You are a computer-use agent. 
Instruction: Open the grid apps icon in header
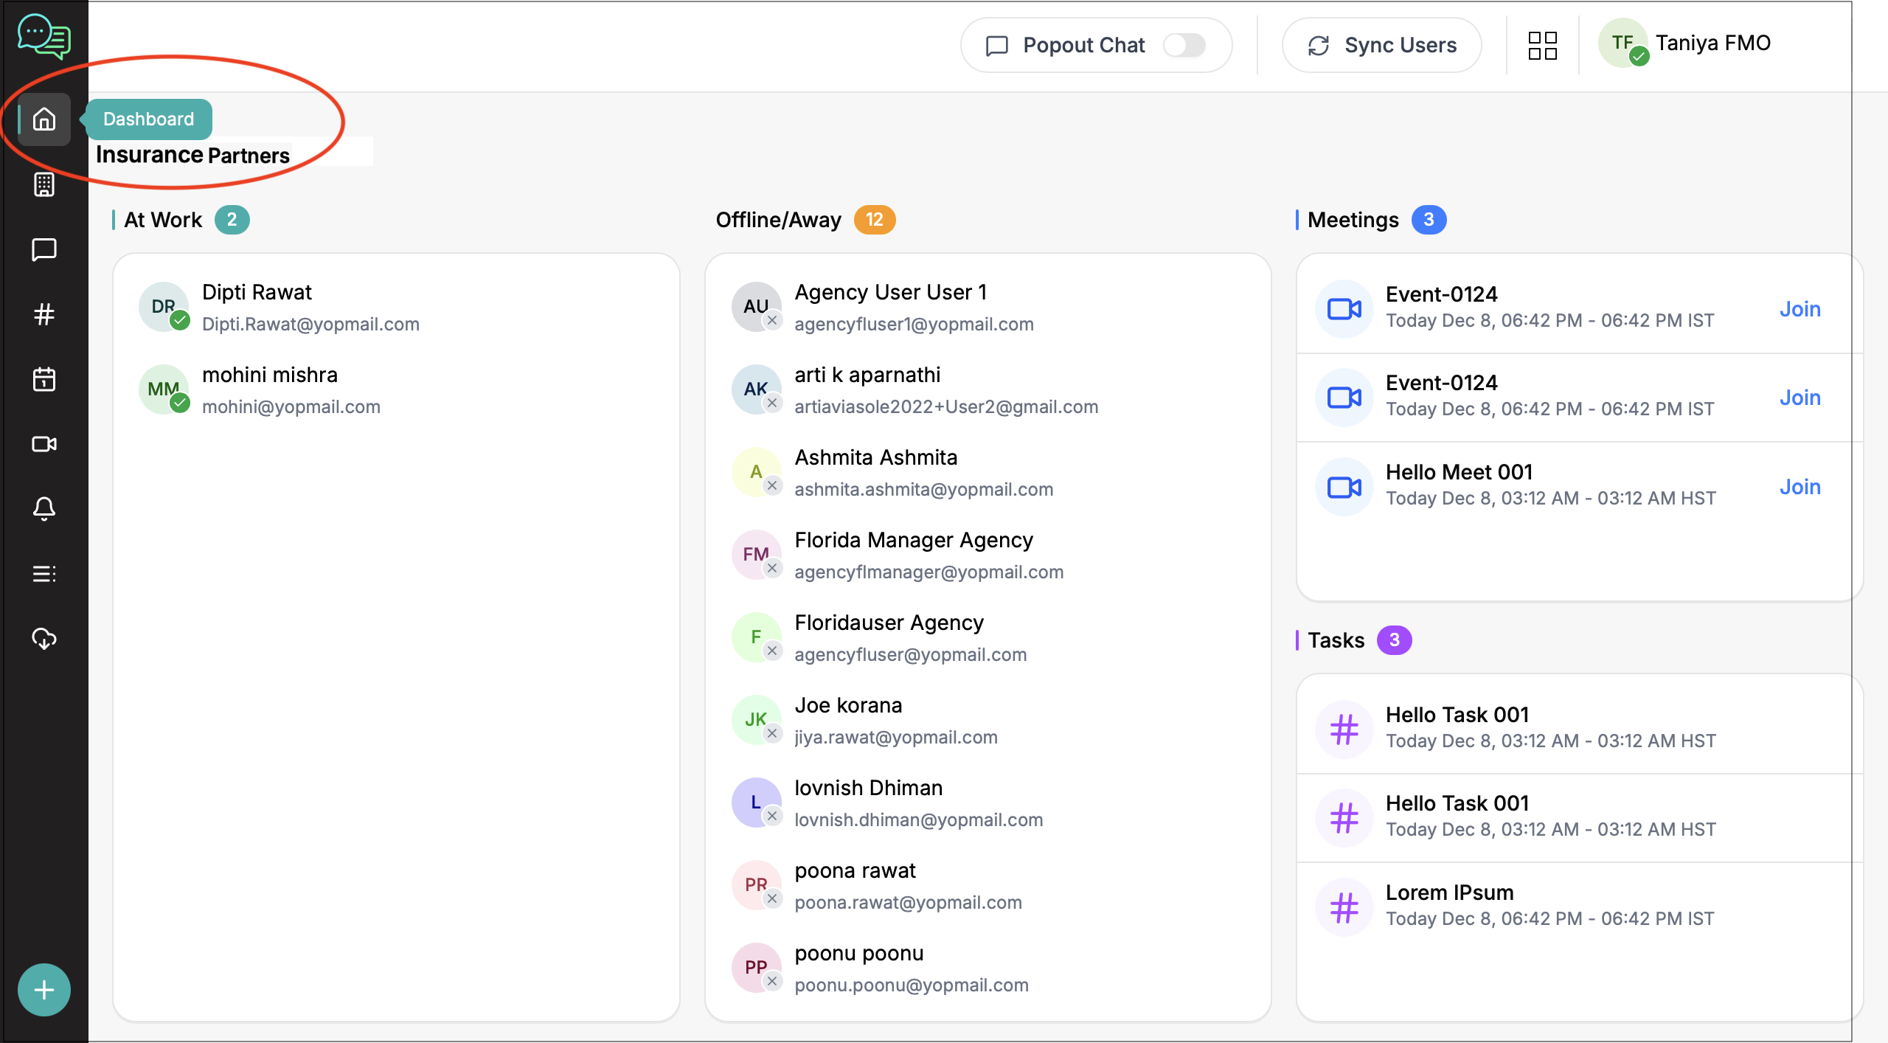[1542, 45]
